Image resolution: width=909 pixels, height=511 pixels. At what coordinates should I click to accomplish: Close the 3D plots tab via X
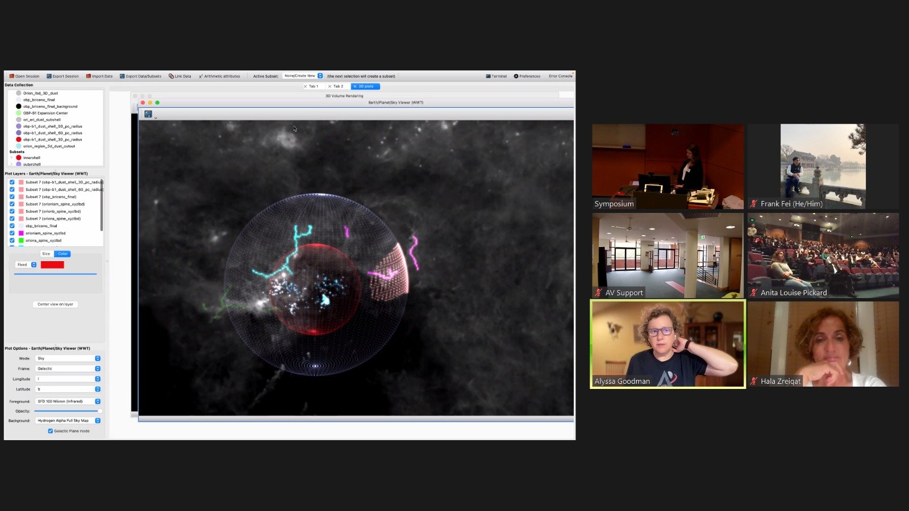point(355,86)
